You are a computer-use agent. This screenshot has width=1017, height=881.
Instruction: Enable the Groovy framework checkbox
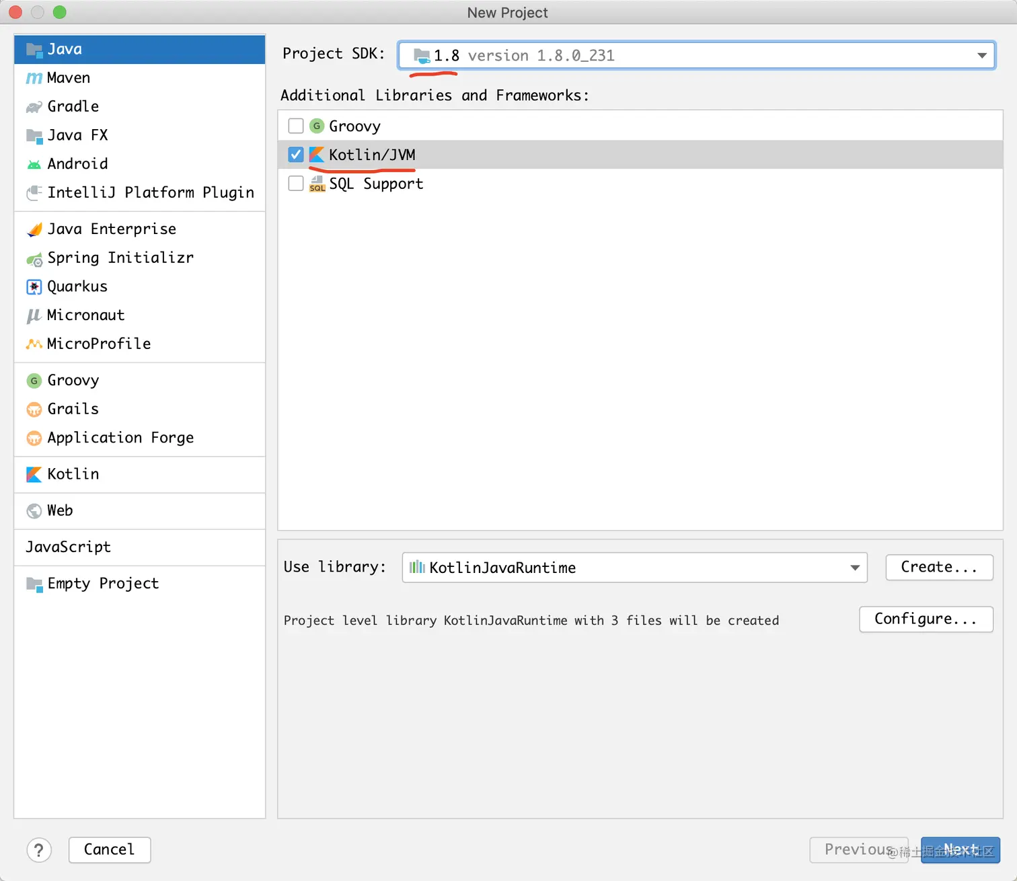[296, 126]
